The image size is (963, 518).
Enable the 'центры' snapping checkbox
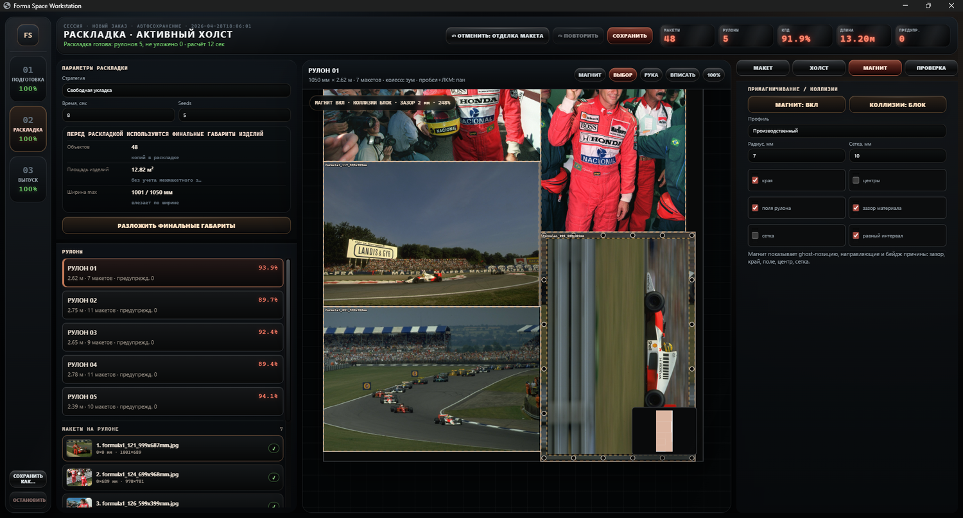pos(856,180)
